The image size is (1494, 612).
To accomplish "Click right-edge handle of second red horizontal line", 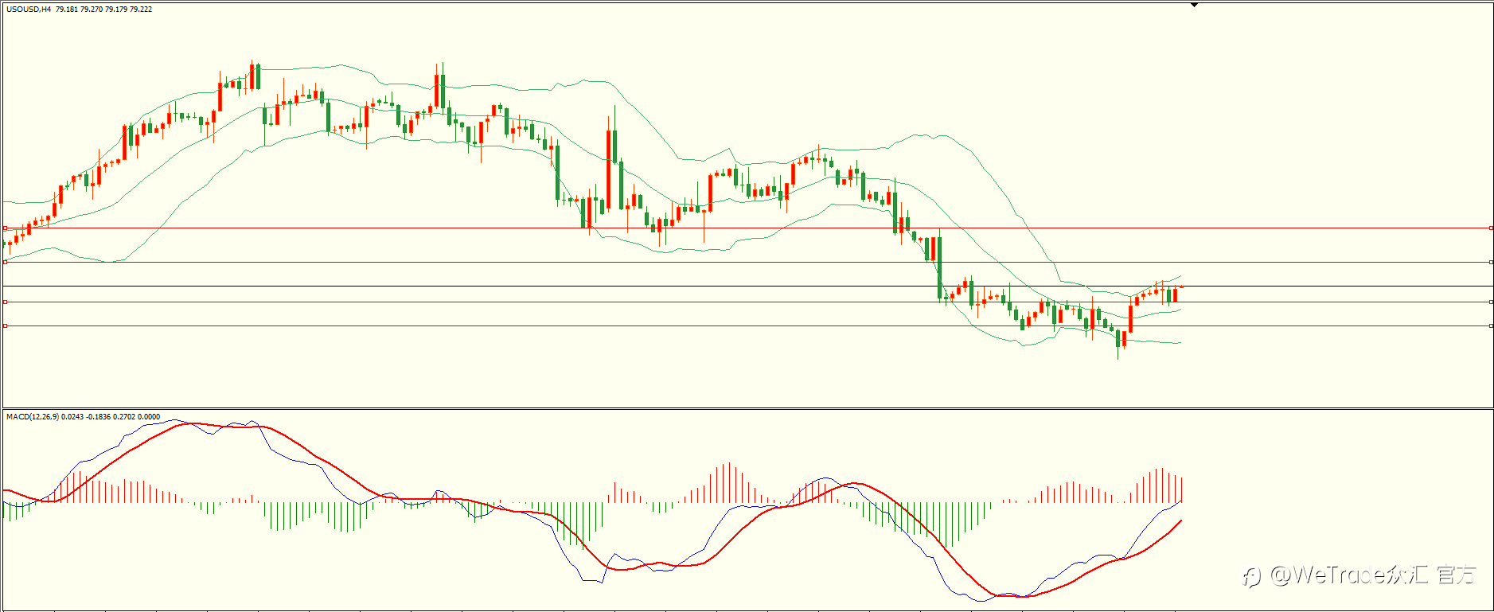I will tap(1491, 262).
